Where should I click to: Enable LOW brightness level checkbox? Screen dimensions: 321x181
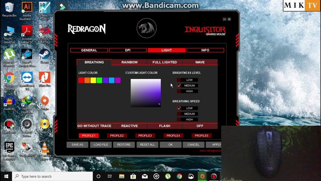click(x=179, y=80)
